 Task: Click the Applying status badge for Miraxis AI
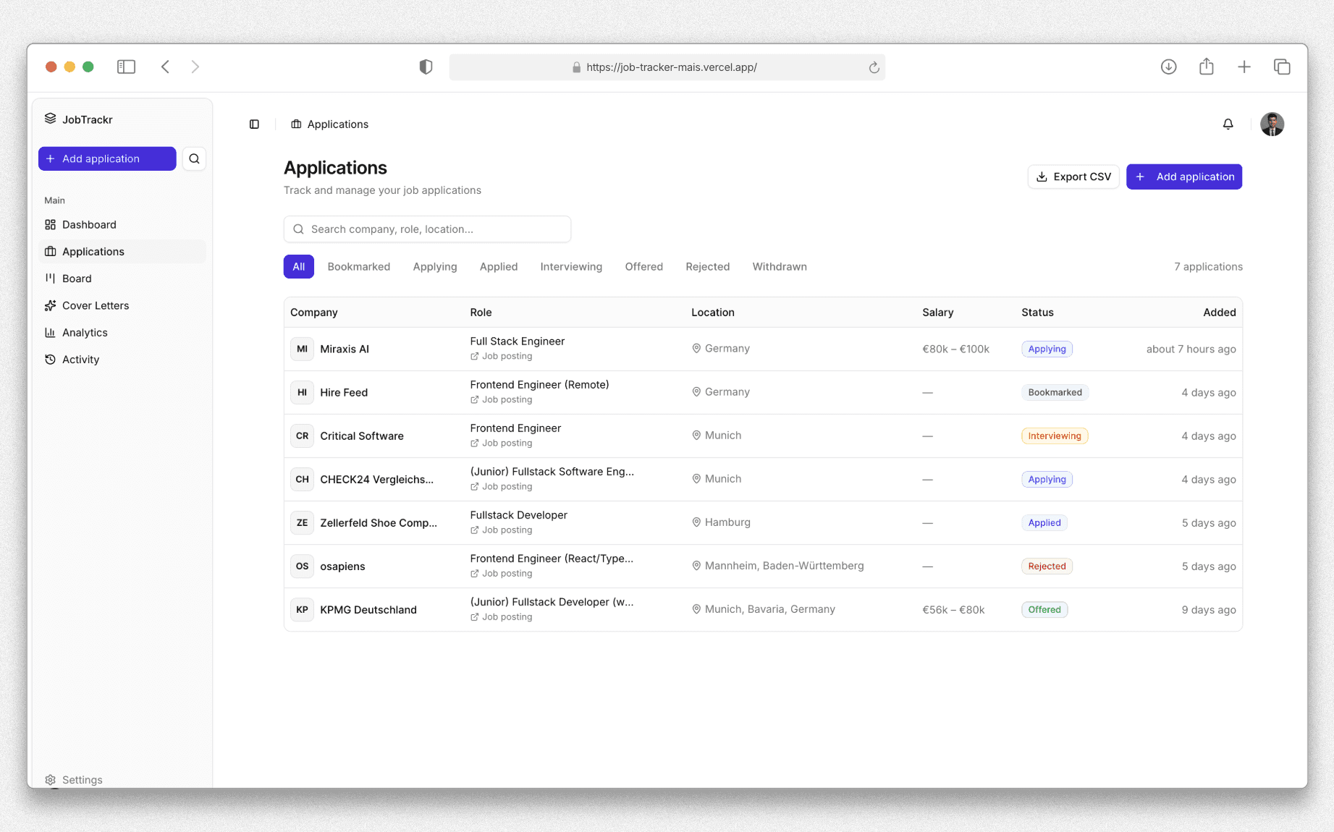pos(1047,349)
